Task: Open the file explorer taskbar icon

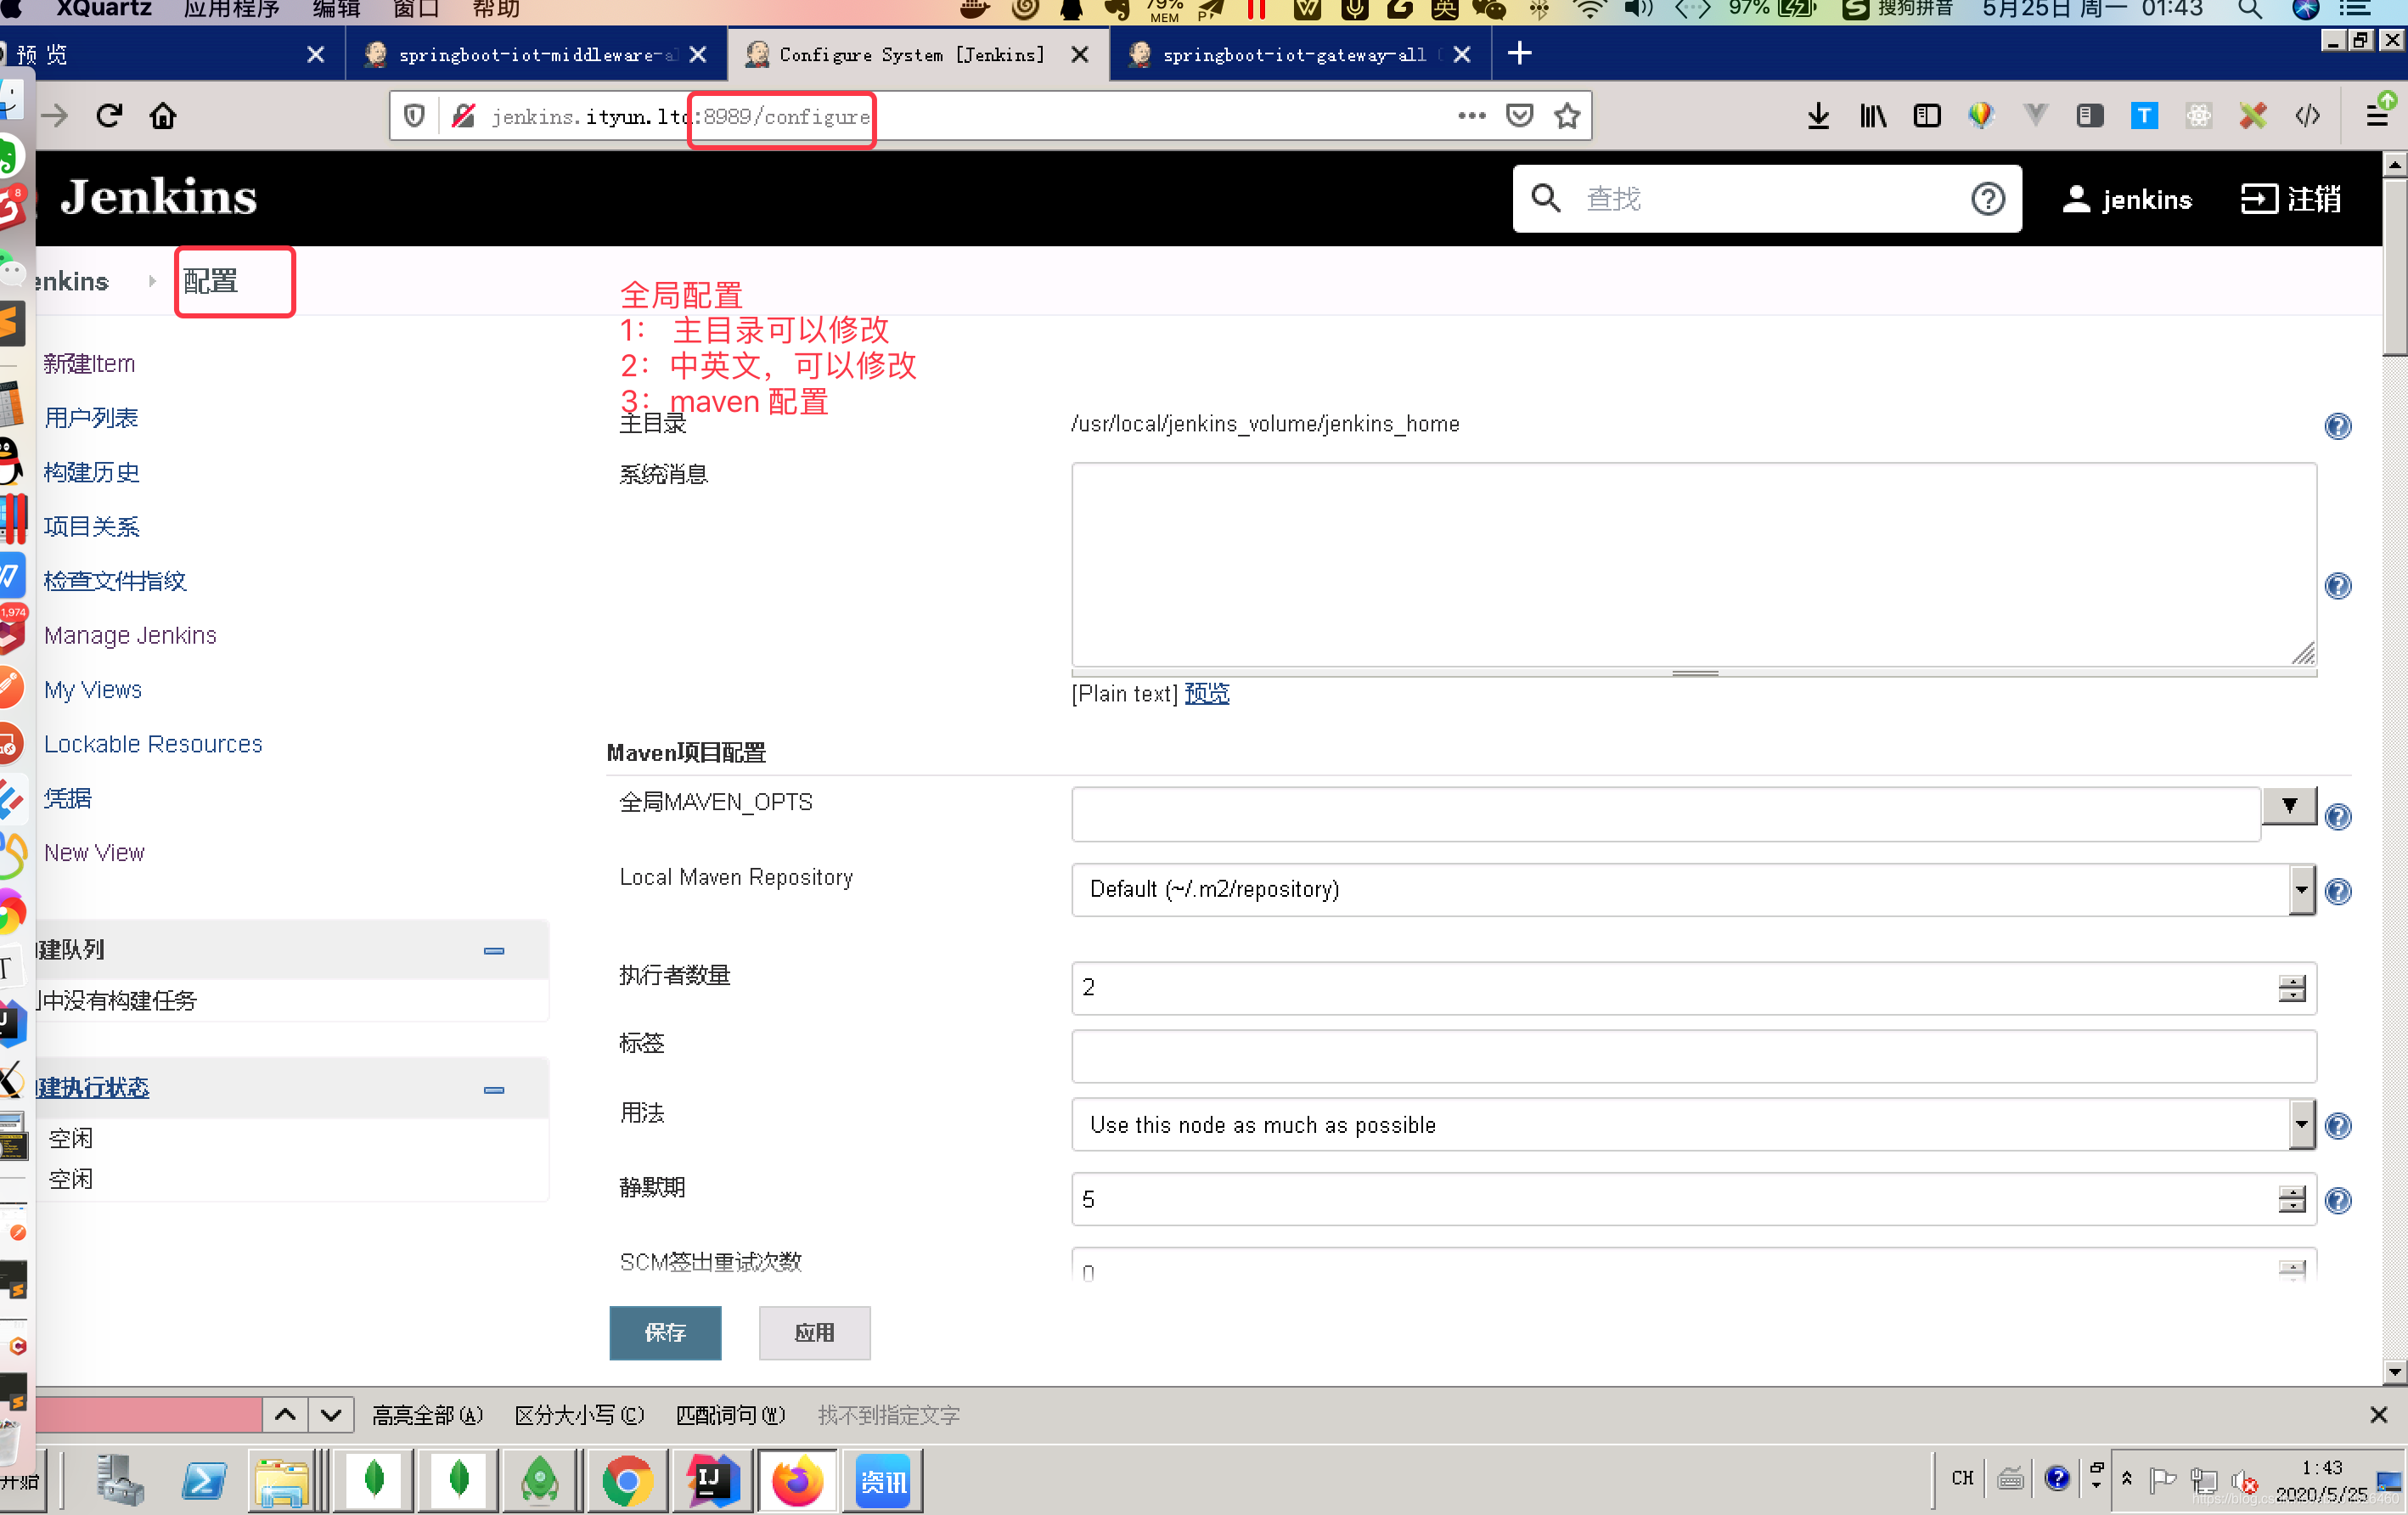Action: click(283, 1480)
